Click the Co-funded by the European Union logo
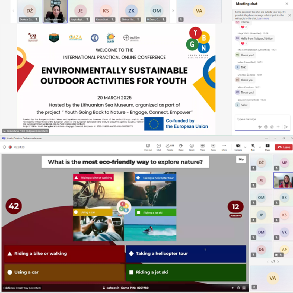 [176, 124]
